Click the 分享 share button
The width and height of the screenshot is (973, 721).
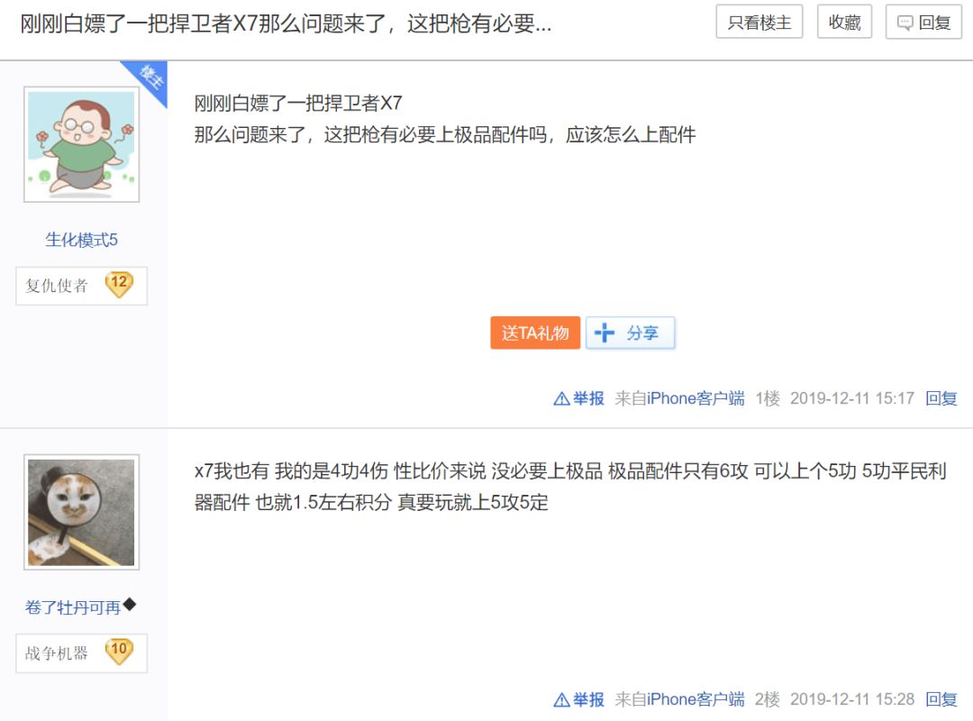pos(631,332)
